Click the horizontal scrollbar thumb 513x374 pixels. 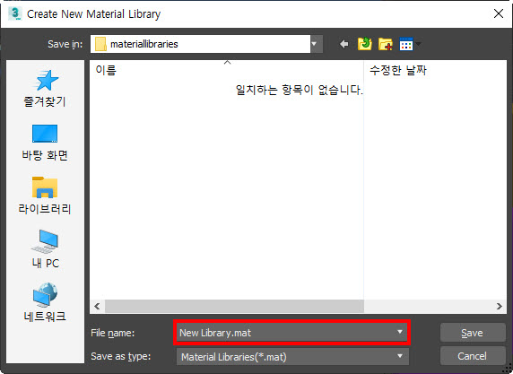234,306
